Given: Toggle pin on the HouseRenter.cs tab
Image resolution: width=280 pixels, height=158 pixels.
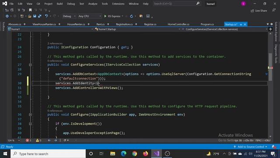Looking at the screenshot, I should pos(88,24).
